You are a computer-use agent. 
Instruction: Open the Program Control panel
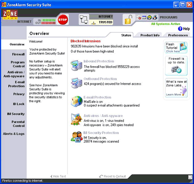(x=17, y=64)
